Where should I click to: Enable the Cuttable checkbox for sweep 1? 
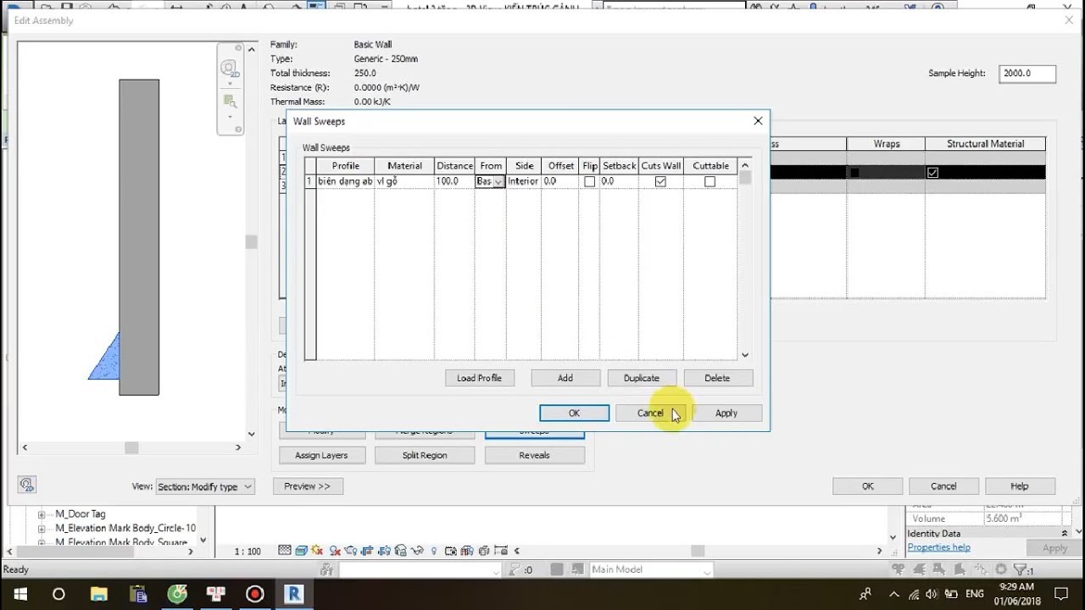click(709, 181)
